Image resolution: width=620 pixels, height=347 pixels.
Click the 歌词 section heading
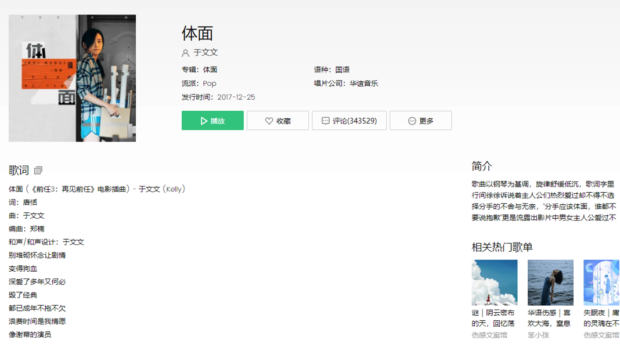coord(19,171)
